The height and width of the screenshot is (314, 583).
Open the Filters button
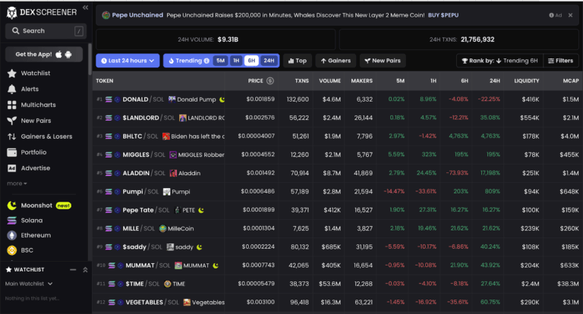click(561, 61)
